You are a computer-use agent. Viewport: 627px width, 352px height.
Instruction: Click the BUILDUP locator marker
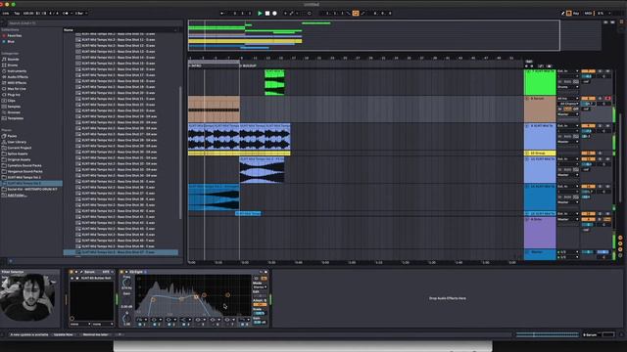click(x=248, y=66)
